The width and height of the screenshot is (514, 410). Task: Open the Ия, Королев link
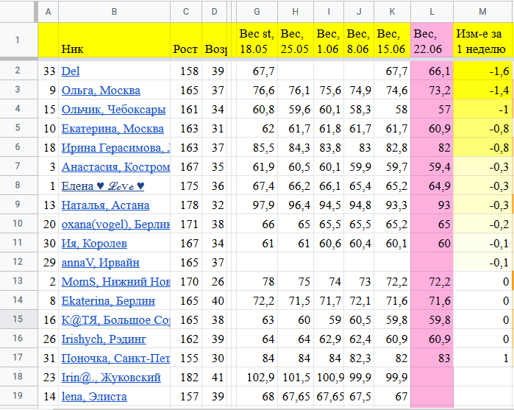pos(94,244)
